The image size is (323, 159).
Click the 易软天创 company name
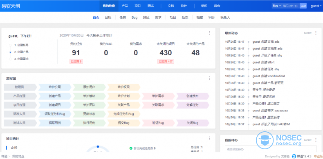pyautogui.click(x=11, y=6)
